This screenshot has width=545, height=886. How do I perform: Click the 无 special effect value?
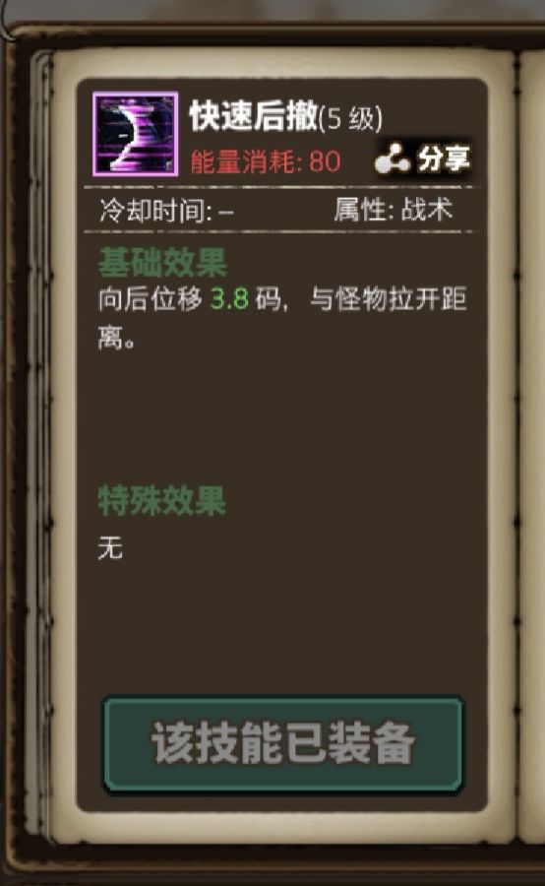pos(110,547)
